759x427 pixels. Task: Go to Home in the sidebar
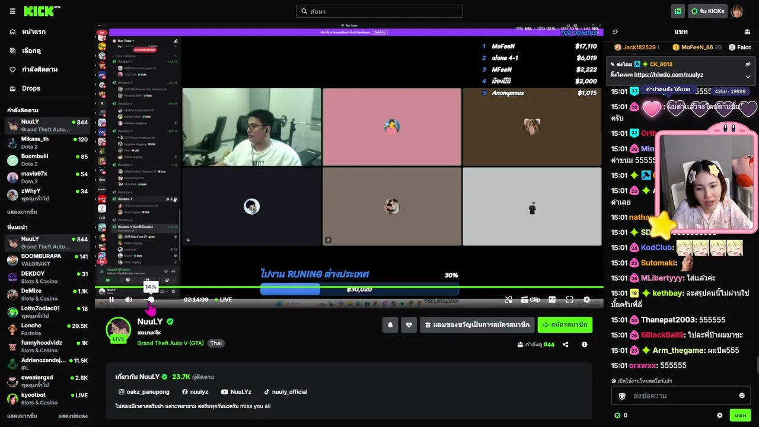tap(47, 31)
